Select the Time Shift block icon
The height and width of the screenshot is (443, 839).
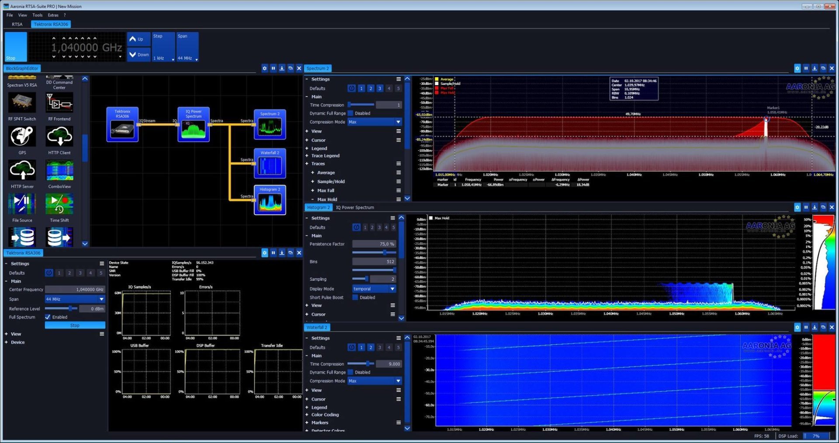(x=59, y=204)
